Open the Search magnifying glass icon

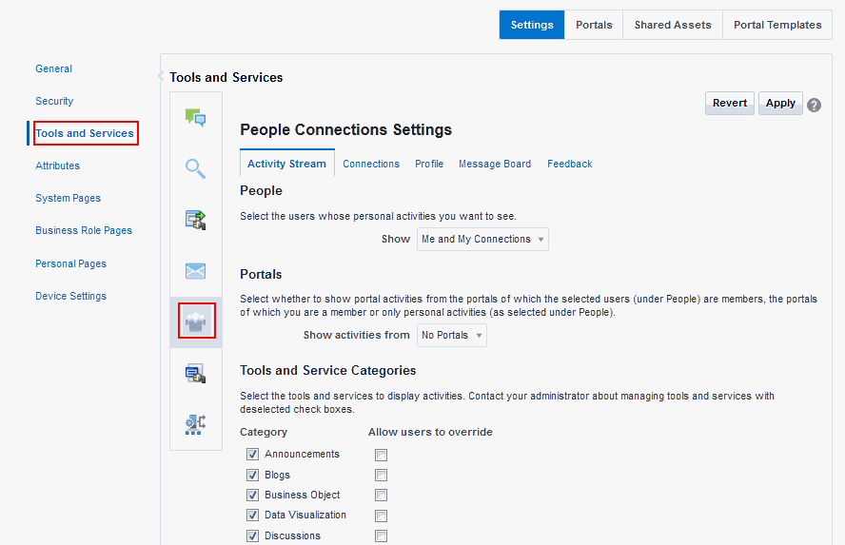(x=196, y=168)
